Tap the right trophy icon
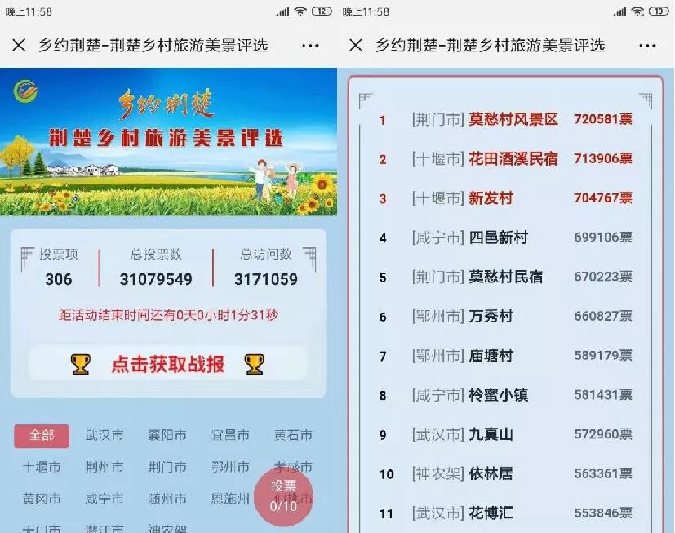This screenshot has height=533, width=675. 254,364
